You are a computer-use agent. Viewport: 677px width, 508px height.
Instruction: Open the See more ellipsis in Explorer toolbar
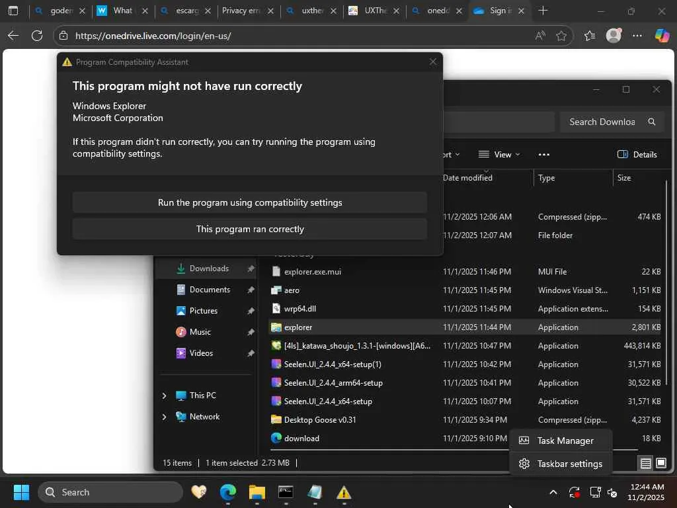[x=544, y=155]
